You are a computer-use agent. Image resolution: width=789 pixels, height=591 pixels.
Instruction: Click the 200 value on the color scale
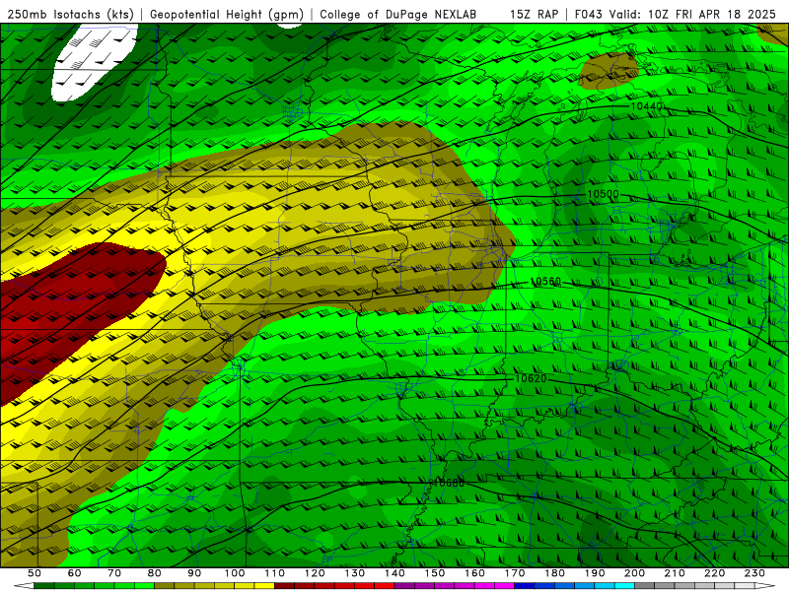pos(635,573)
